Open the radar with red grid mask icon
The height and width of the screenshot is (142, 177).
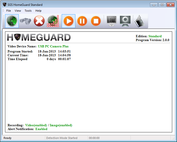53,21
